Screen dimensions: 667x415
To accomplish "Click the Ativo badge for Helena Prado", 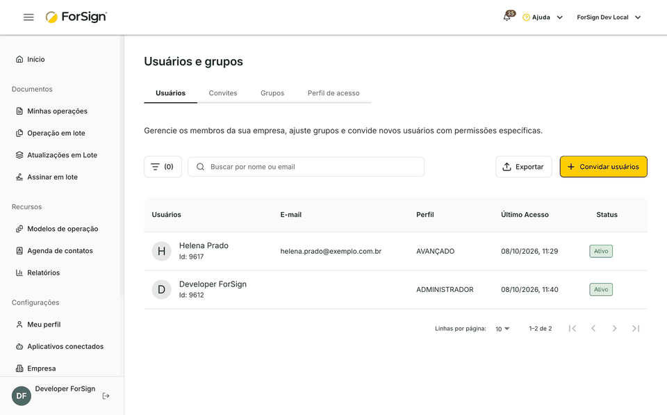I will coord(601,251).
